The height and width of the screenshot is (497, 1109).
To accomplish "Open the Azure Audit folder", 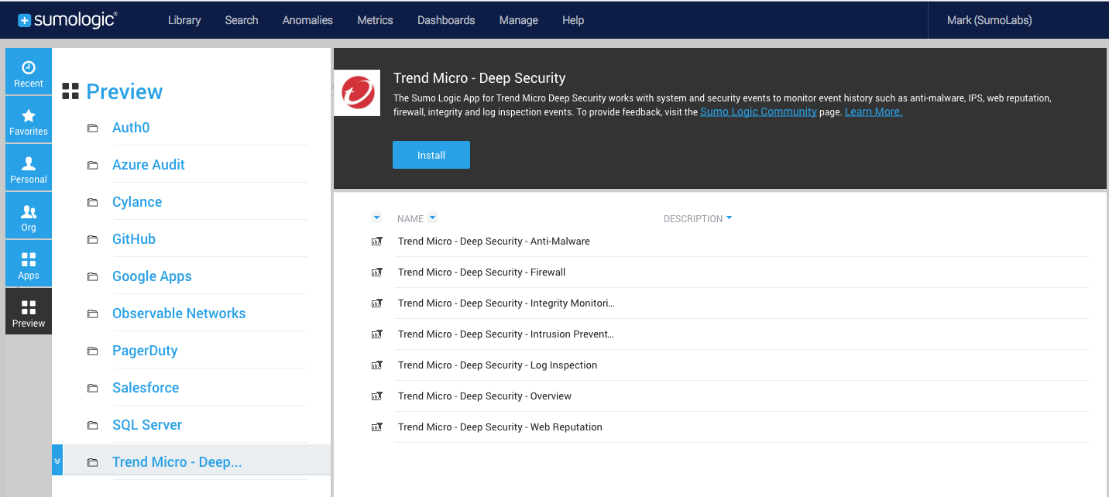I will (149, 165).
